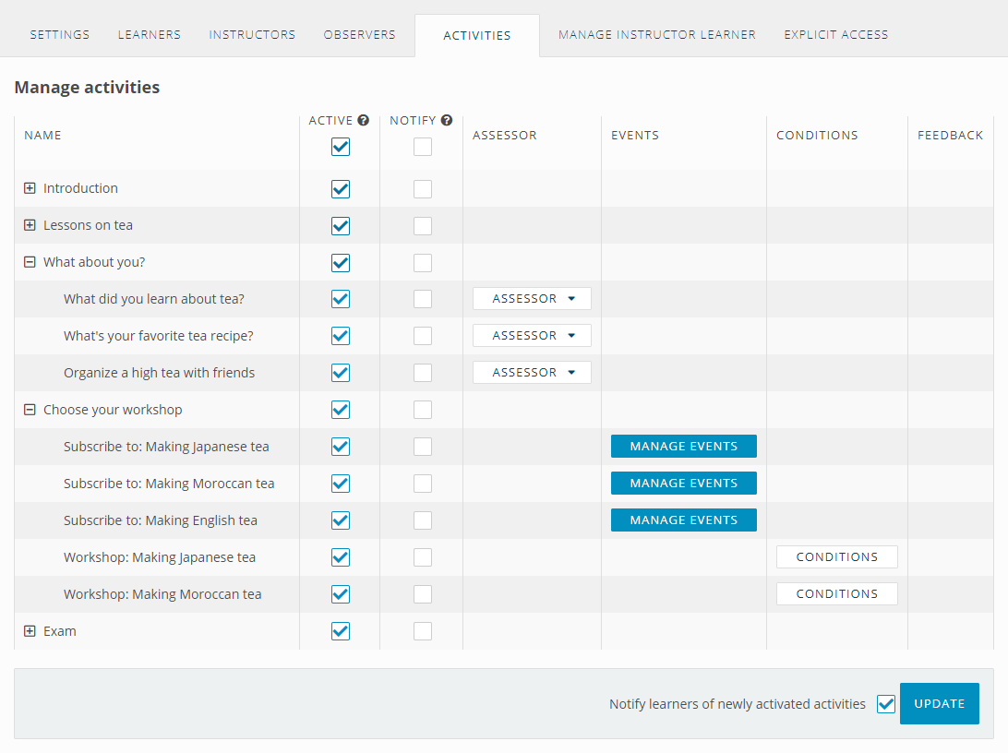
Task: Enable Notify for Choose your workshop
Action: [x=423, y=410]
